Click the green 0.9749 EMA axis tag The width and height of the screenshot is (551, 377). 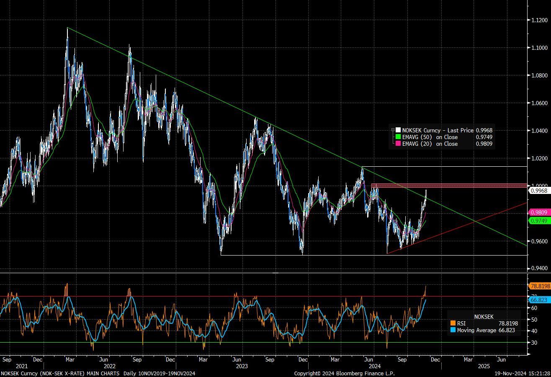(540, 221)
